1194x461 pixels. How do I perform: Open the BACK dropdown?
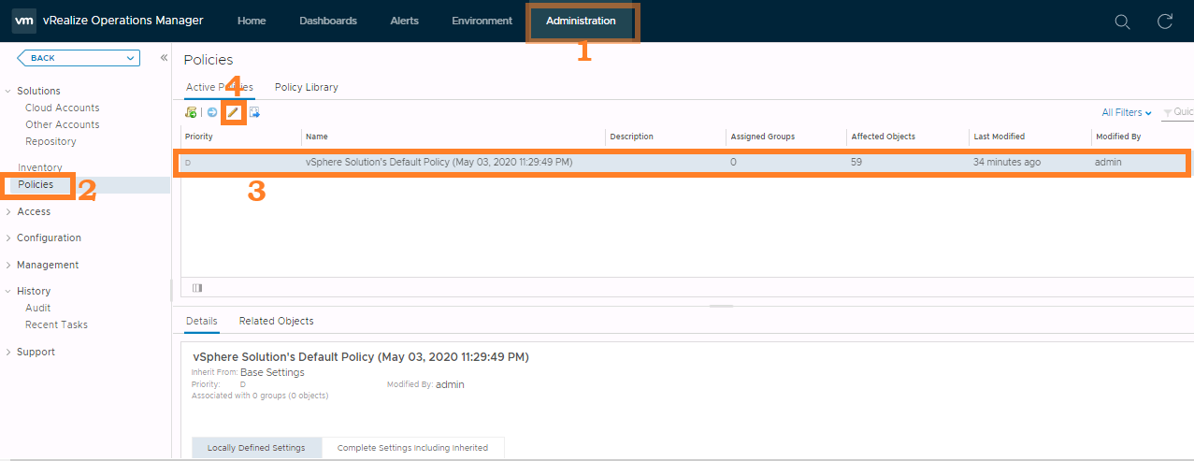click(79, 58)
